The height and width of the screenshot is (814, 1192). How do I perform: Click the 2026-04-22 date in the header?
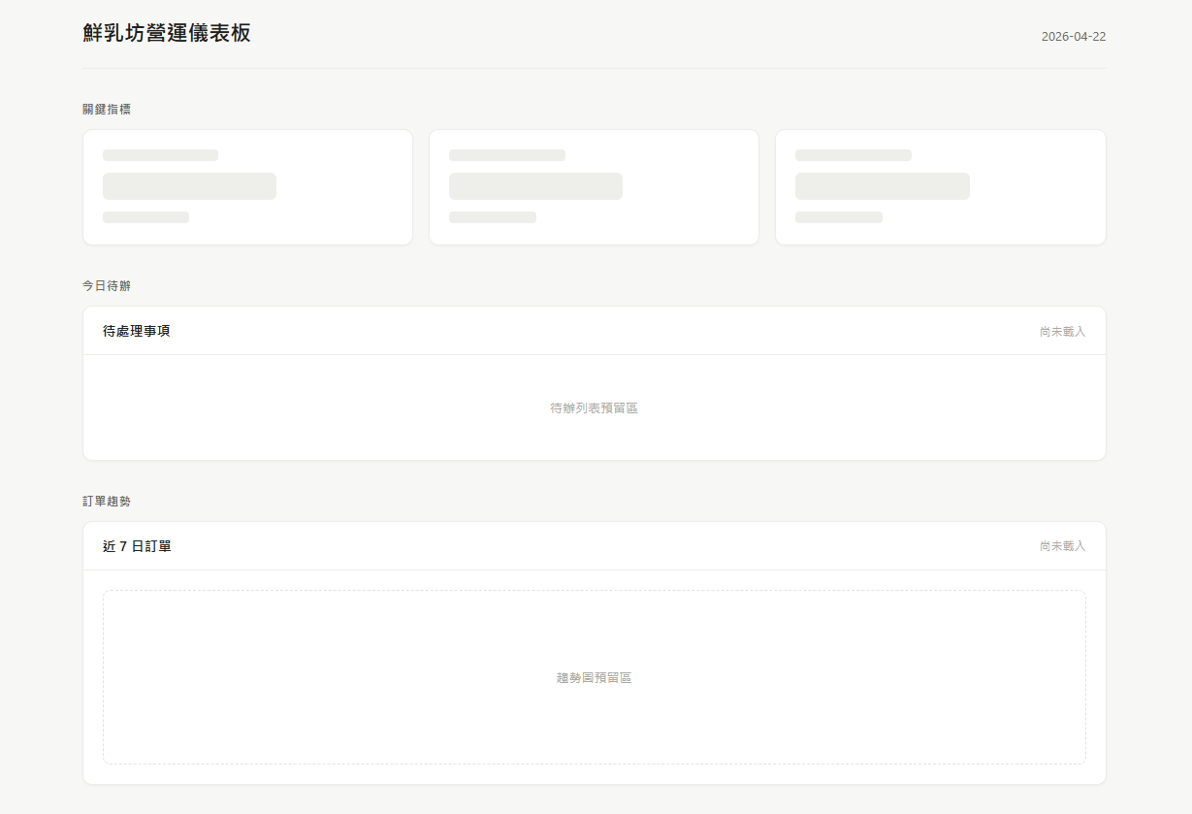1073,37
